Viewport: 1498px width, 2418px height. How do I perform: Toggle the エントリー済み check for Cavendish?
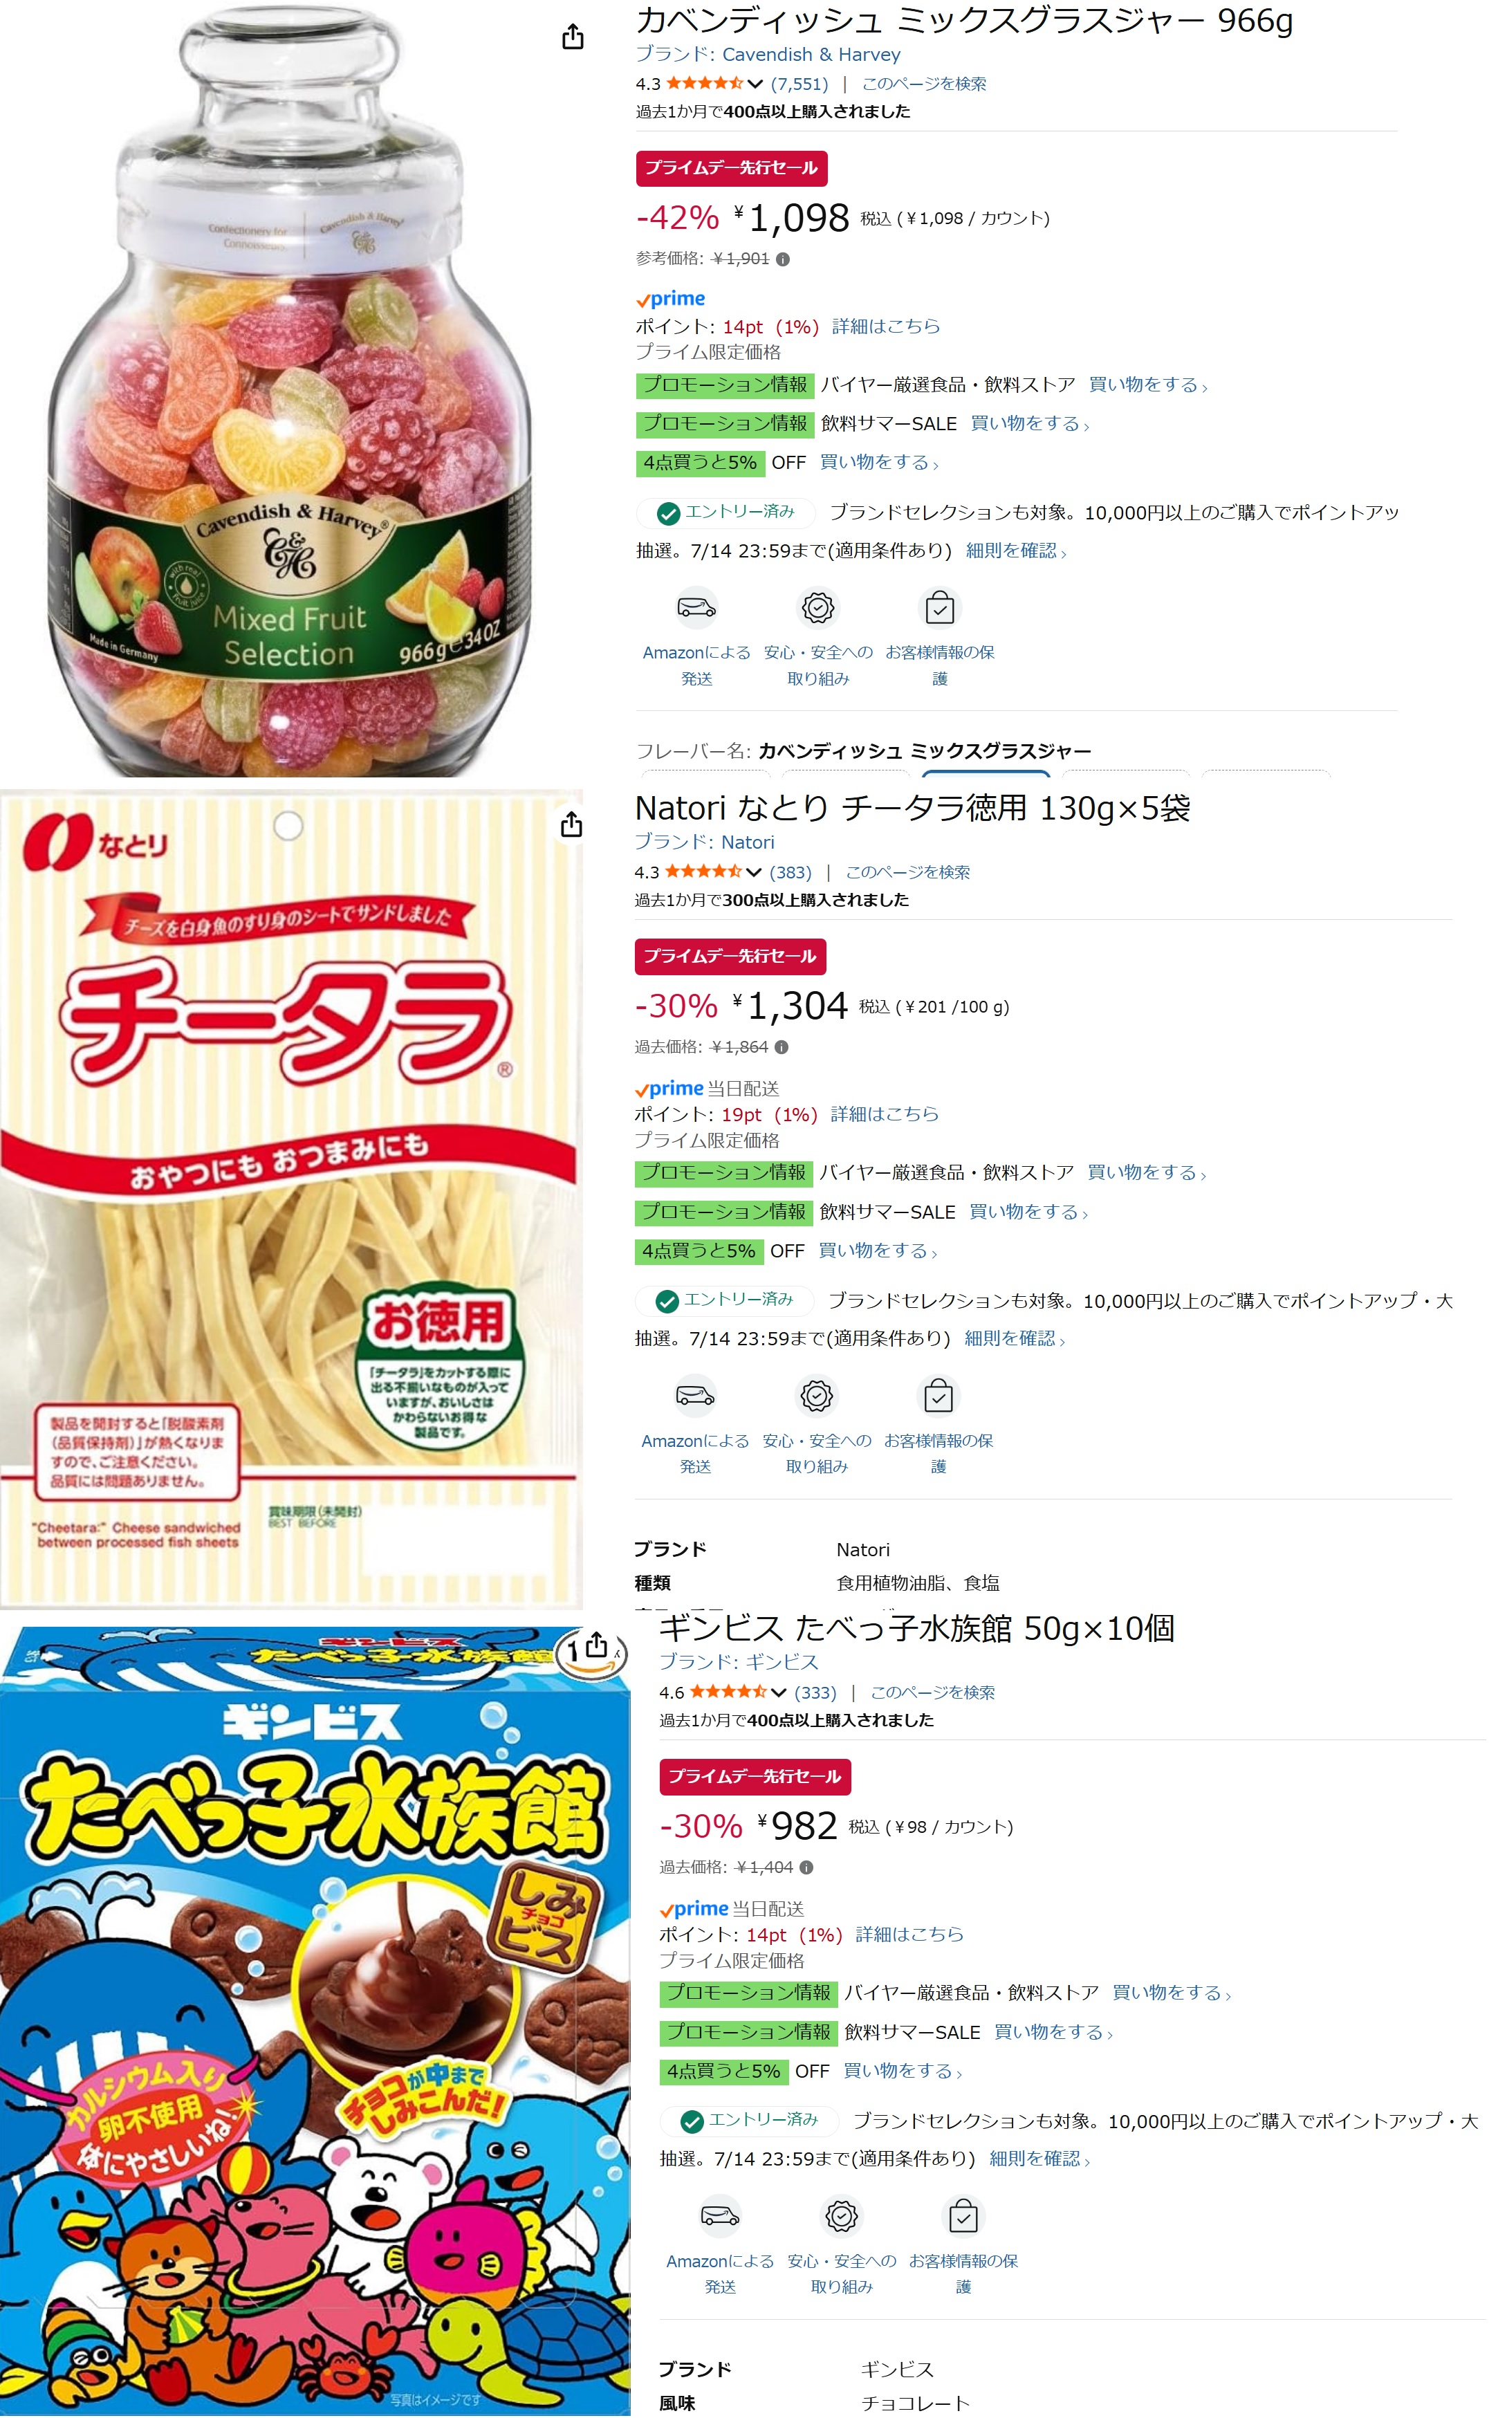[x=669, y=513]
